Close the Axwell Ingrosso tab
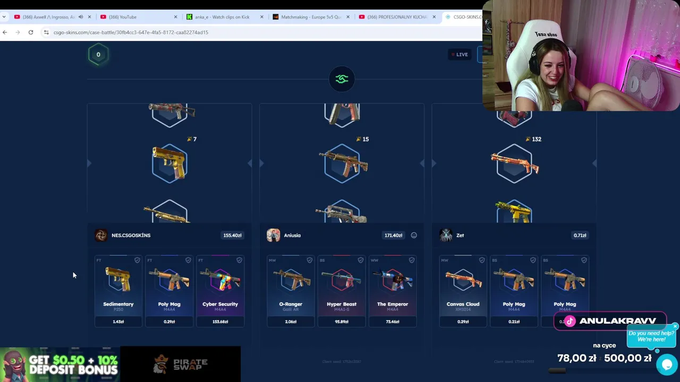Image resolution: width=680 pixels, height=382 pixels. (x=89, y=17)
